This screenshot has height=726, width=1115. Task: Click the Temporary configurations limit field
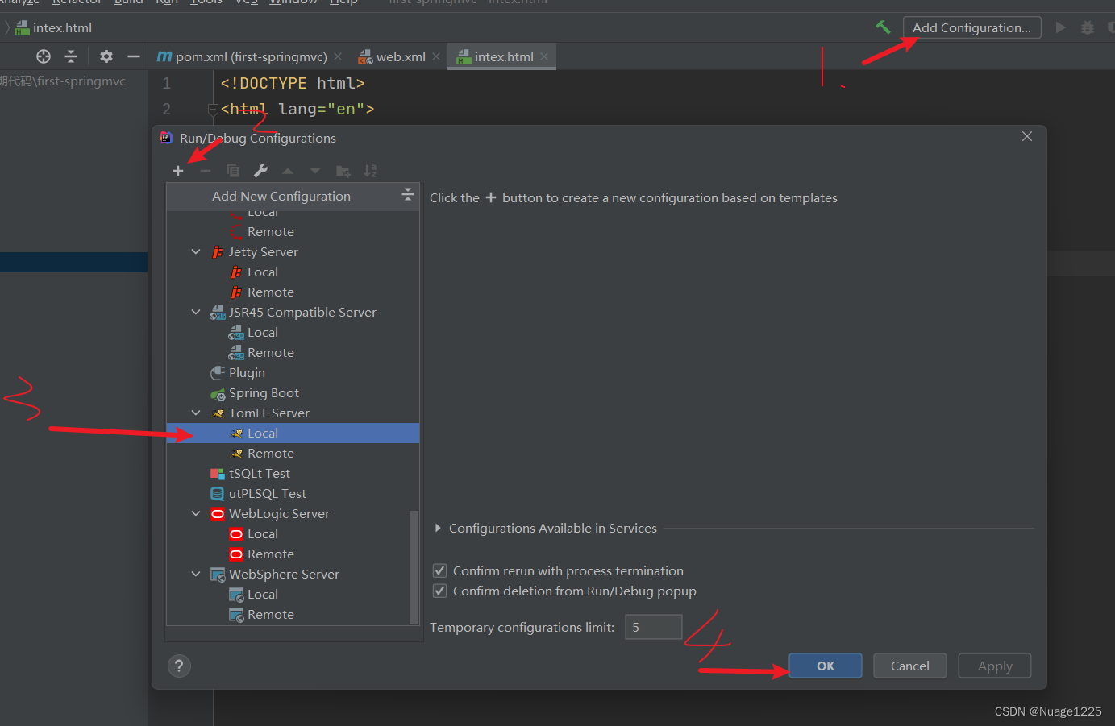point(654,627)
